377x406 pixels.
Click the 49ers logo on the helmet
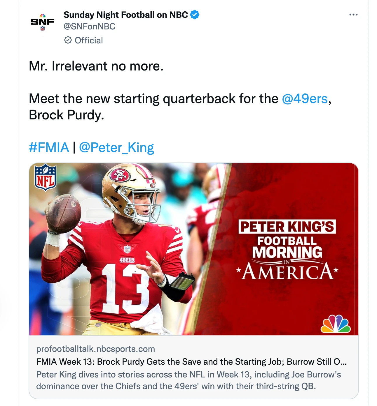[x=120, y=175]
